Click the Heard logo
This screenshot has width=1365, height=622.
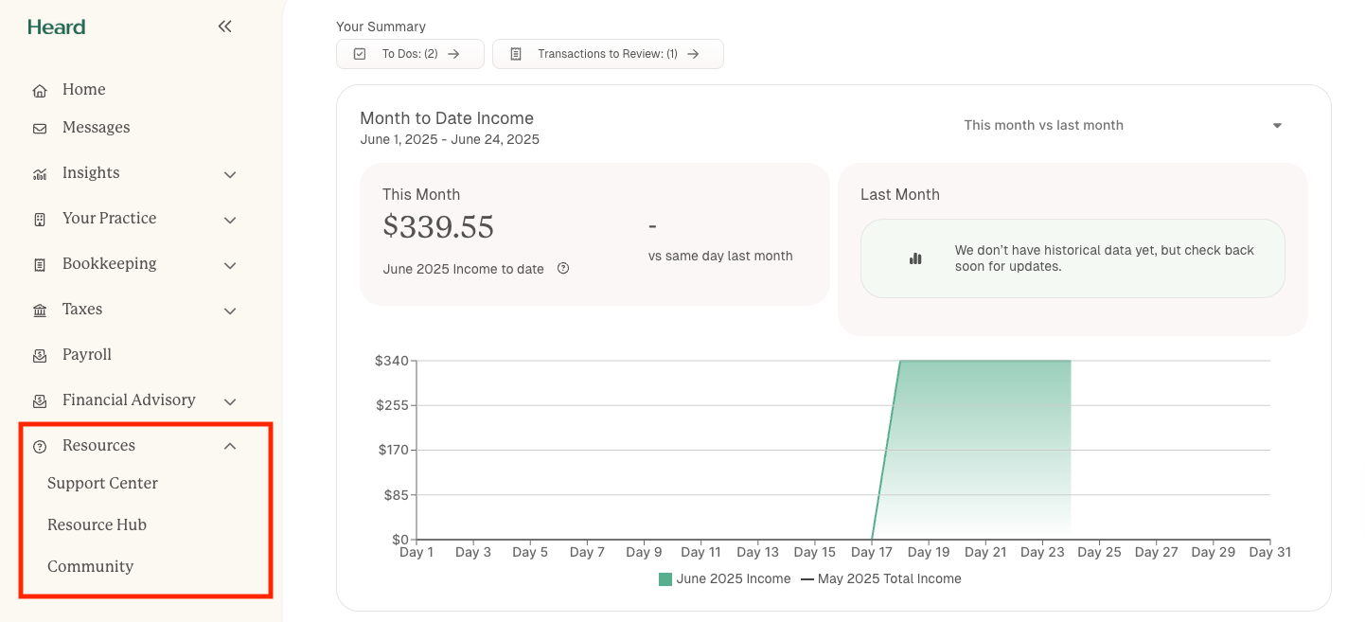[x=57, y=27]
